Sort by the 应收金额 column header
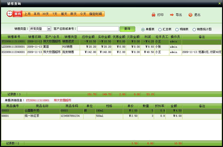The height and width of the screenshot is (147, 223). tap(88, 36)
